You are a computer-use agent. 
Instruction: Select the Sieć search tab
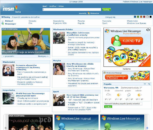pos(45,6)
